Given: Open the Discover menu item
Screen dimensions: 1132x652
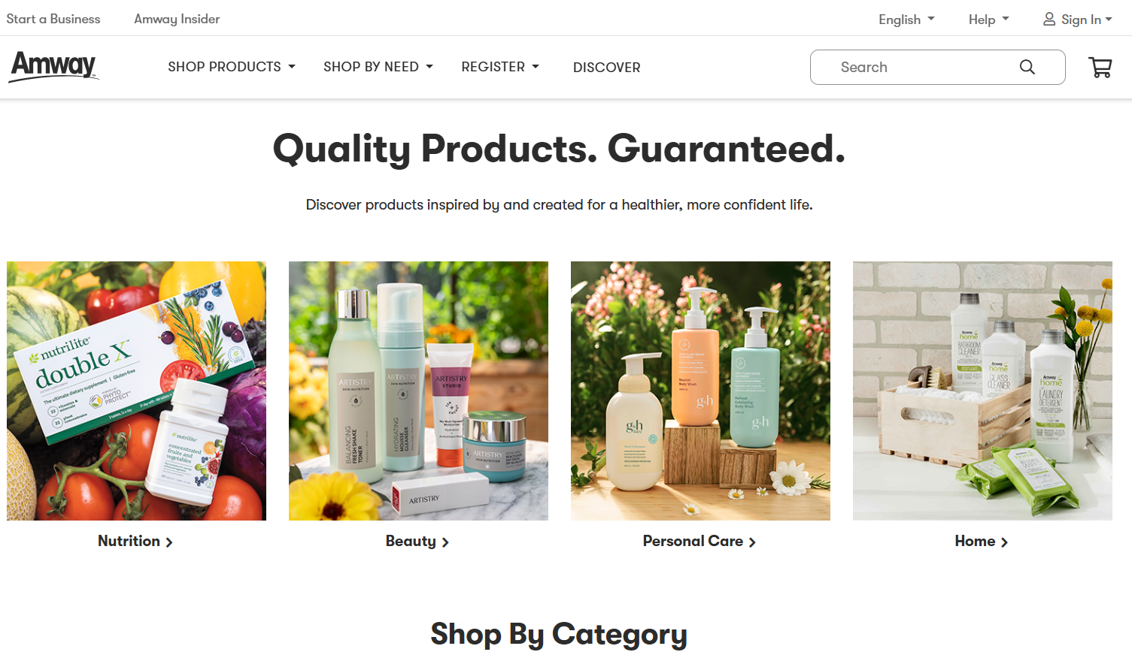Looking at the screenshot, I should 607,68.
